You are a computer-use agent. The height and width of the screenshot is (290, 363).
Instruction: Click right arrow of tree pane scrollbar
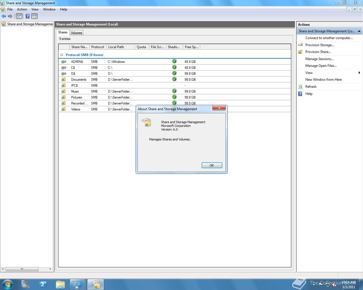click(x=50, y=269)
